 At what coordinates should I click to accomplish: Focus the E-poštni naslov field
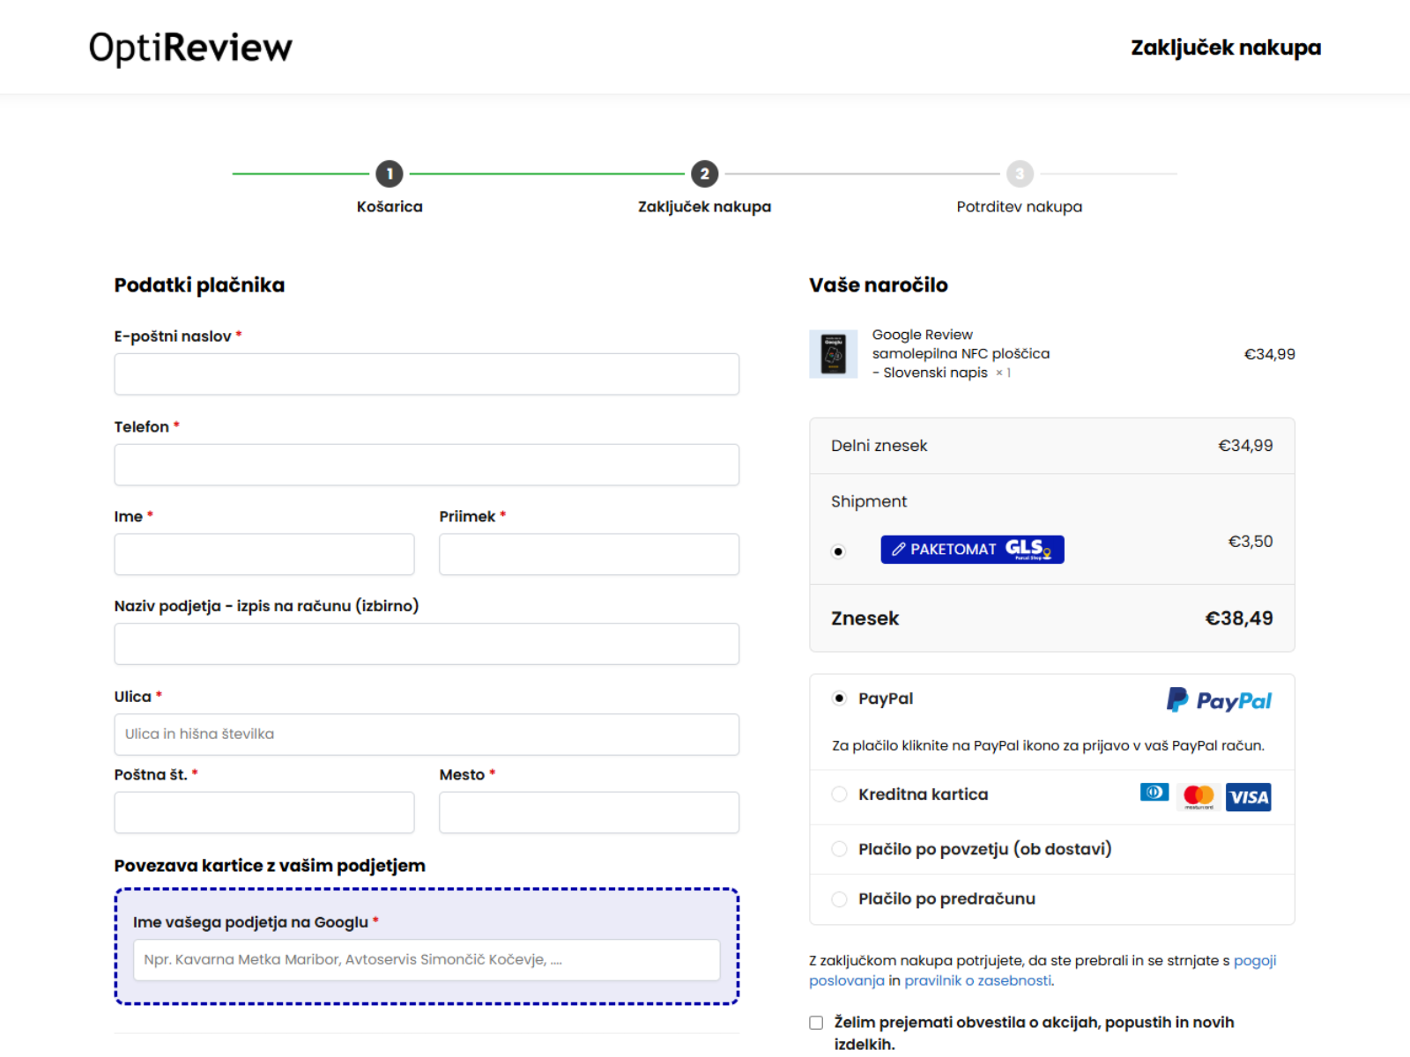tap(427, 374)
